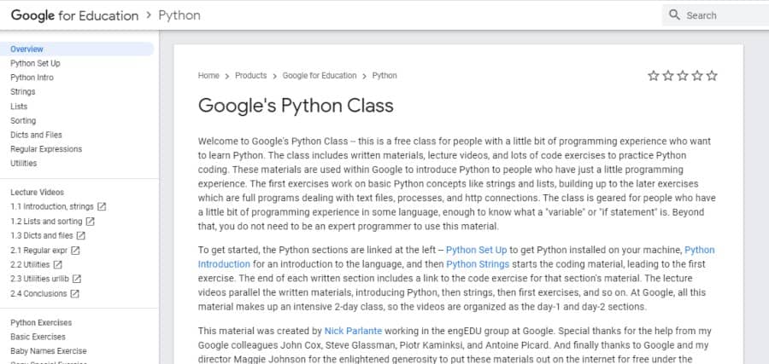
Task: Click external-link icon beside 1.3 Dicts and files
Action: tap(81, 235)
